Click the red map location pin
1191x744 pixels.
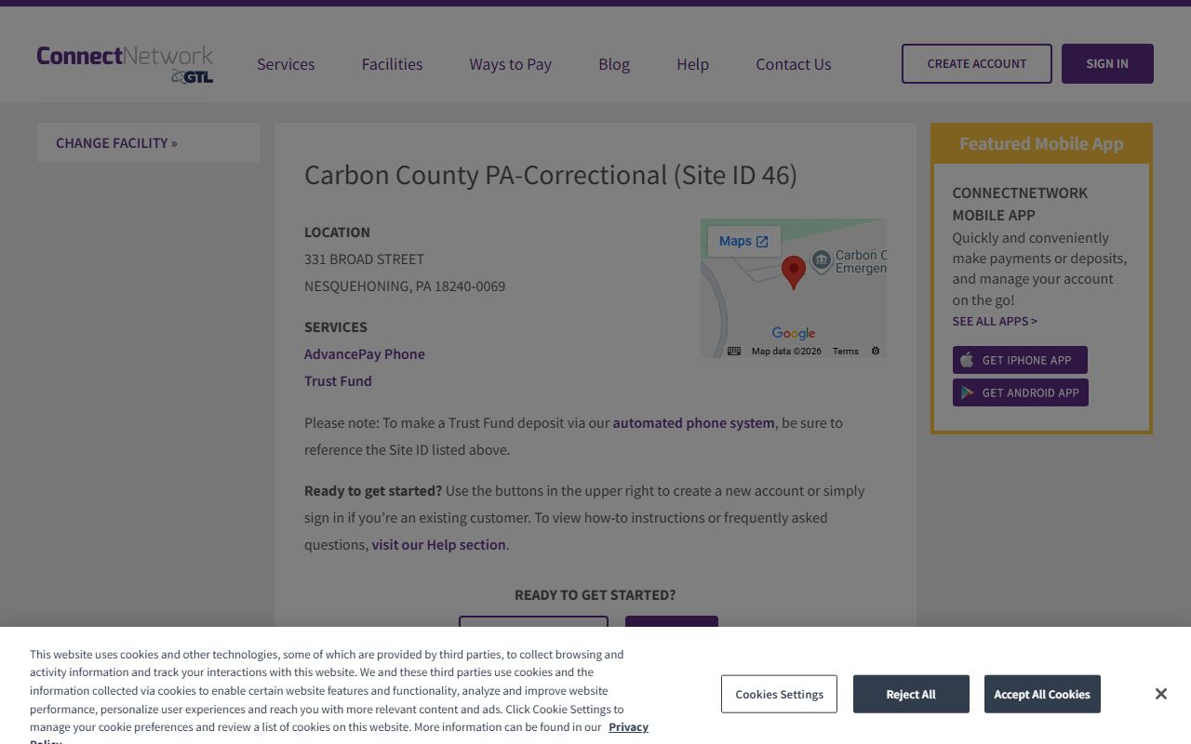[793, 272]
